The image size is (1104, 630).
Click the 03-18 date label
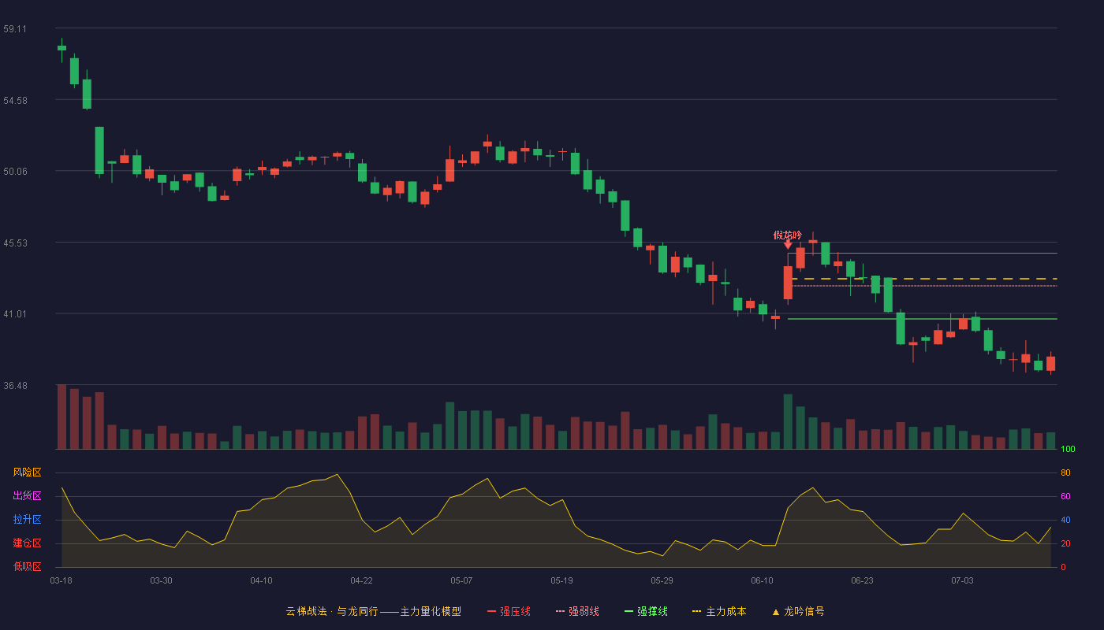[61, 580]
